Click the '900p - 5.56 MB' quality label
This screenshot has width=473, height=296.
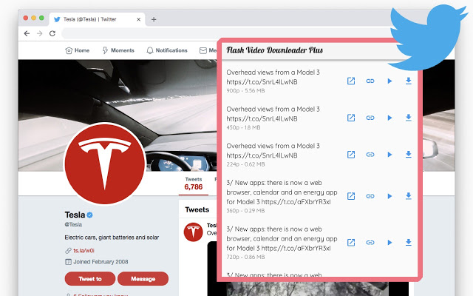click(245, 90)
